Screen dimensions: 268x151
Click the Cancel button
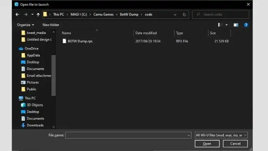(x=235, y=144)
